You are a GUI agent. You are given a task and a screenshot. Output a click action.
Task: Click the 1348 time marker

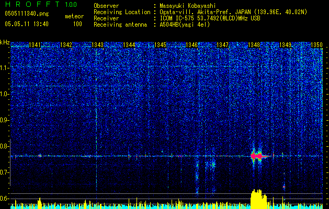click(x=254, y=44)
